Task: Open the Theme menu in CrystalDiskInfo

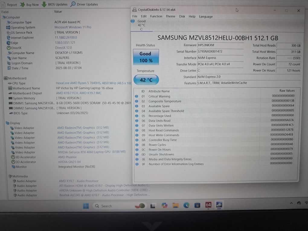Action: pyautogui.click(x=171, y=16)
